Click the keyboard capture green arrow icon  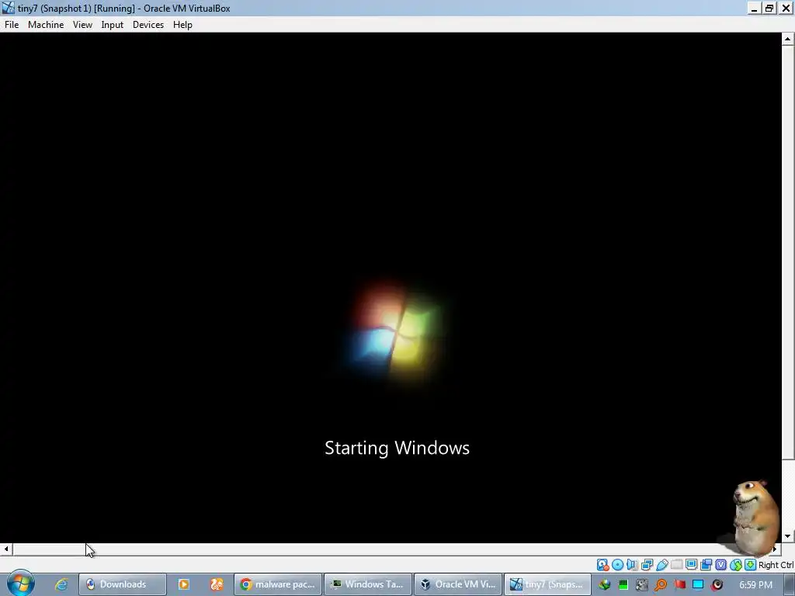point(751,565)
